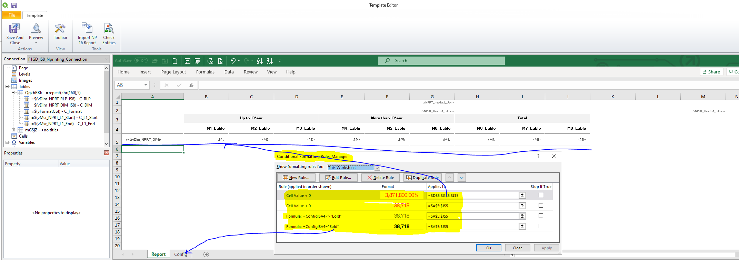Expand the Variables tree node
This screenshot has height=260, width=739.
[x=7, y=142]
